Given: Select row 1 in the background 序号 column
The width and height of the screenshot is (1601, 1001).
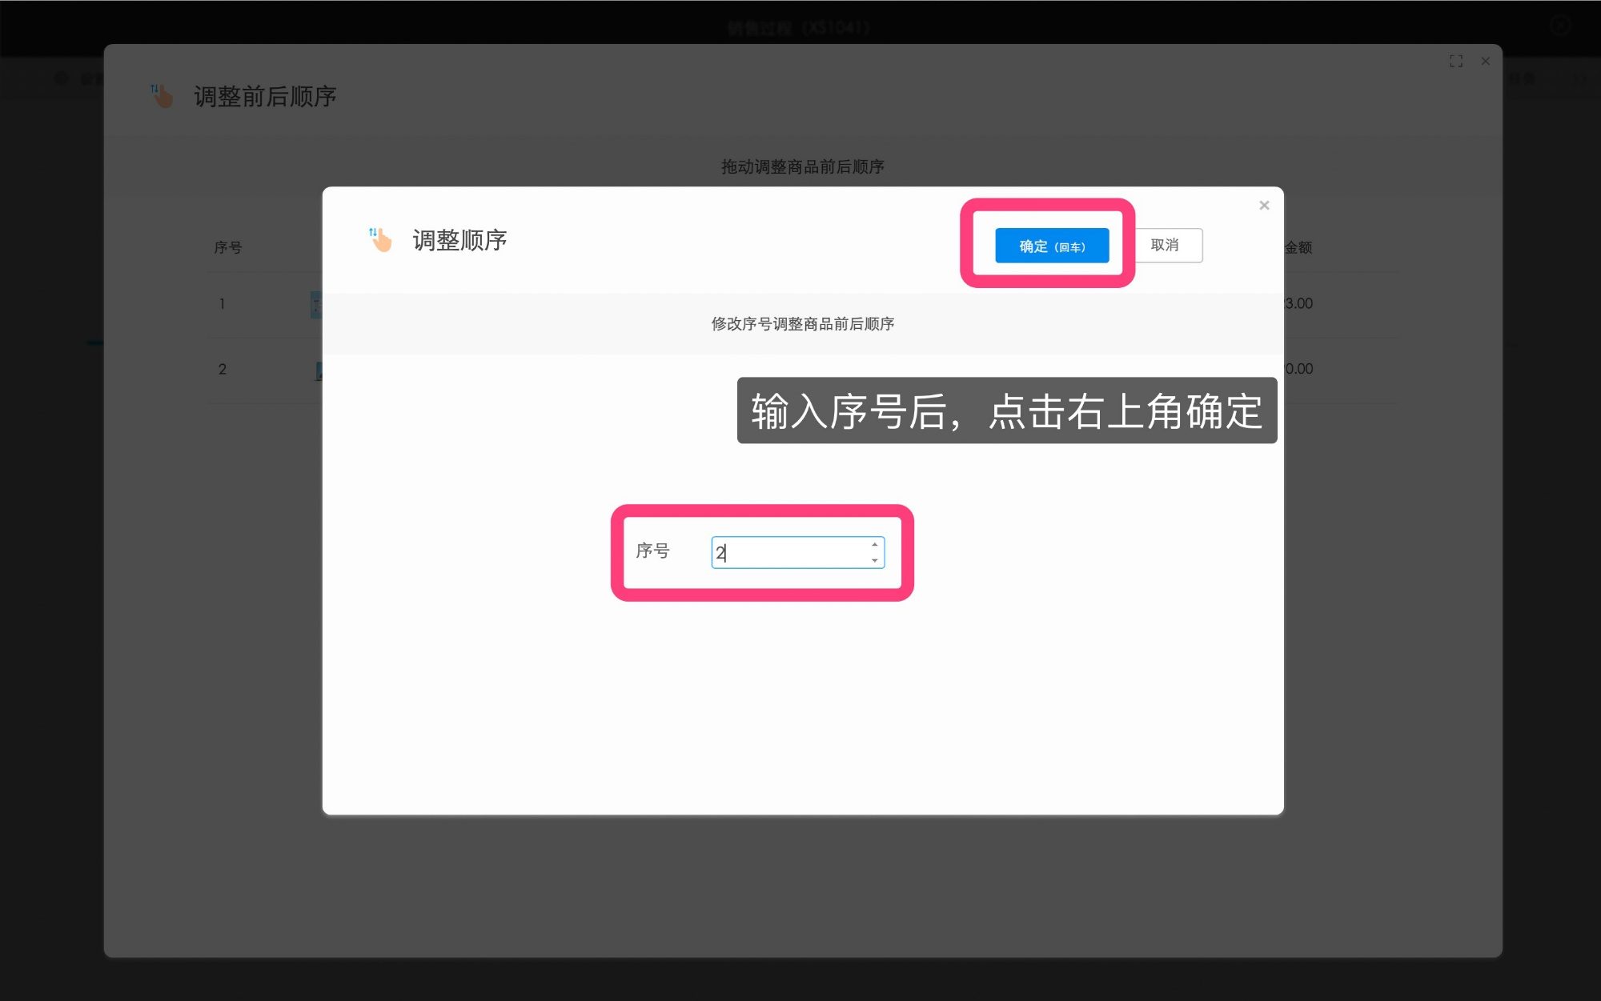Looking at the screenshot, I should (222, 304).
